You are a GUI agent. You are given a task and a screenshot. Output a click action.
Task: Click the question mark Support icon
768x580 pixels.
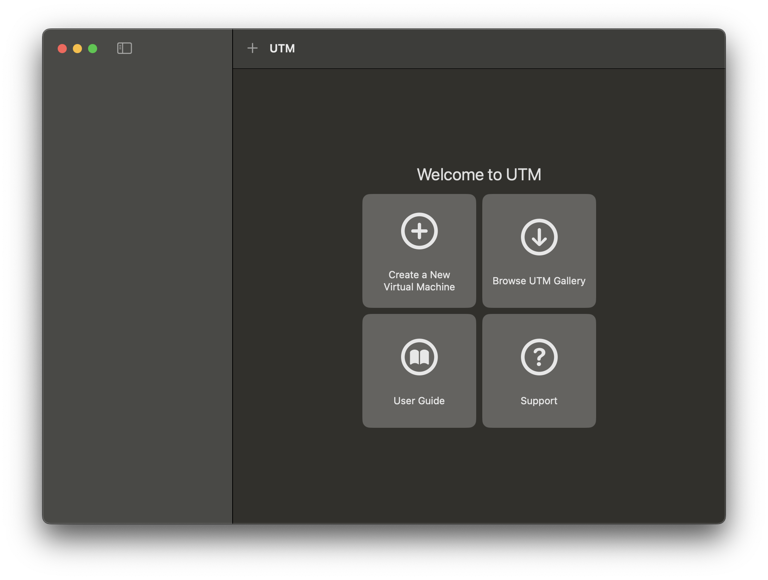click(539, 357)
